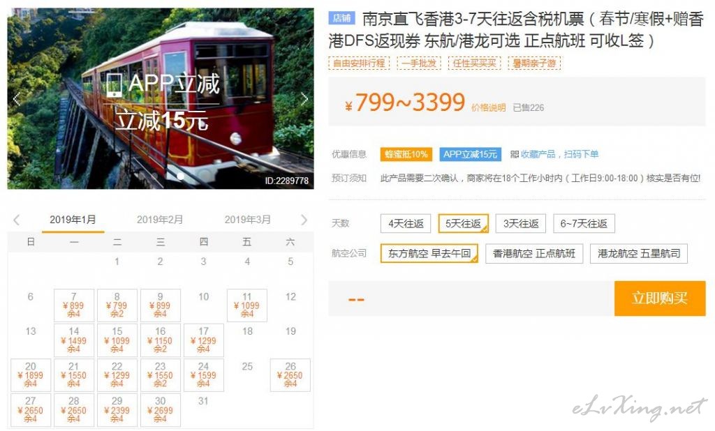
Task: Click the 立即购买 buy button
Action: 660,298
